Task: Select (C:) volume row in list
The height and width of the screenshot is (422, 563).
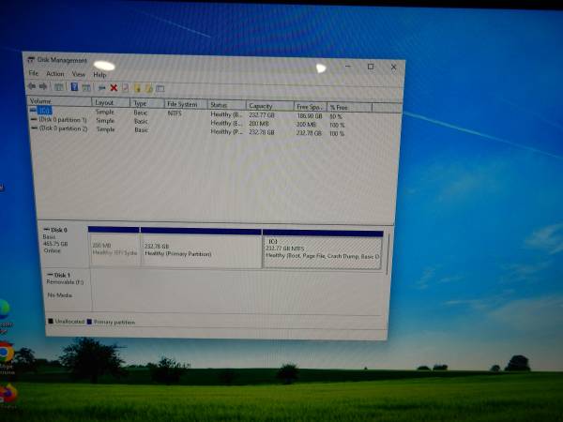Action: [45, 111]
